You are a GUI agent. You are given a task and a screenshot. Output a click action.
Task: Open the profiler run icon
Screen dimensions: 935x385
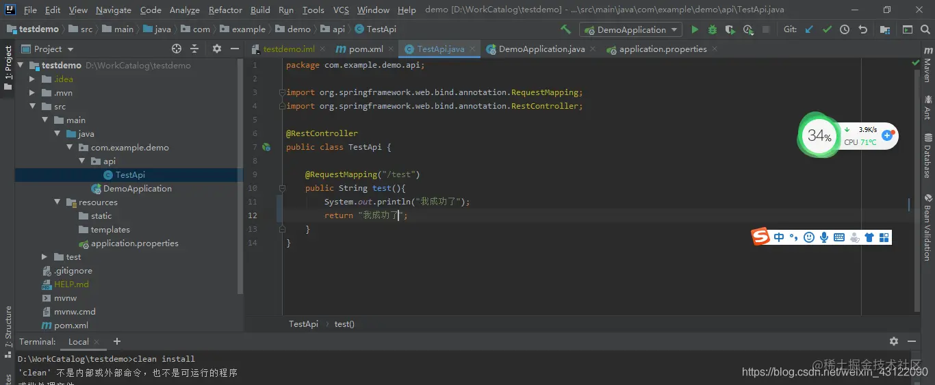click(x=748, y=29)
